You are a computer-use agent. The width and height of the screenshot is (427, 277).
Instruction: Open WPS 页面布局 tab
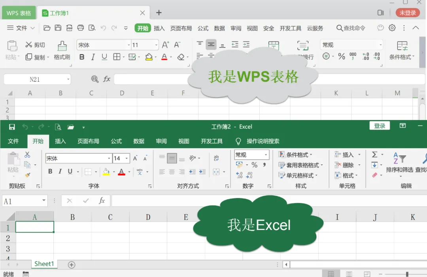click(x=181, y=28)
